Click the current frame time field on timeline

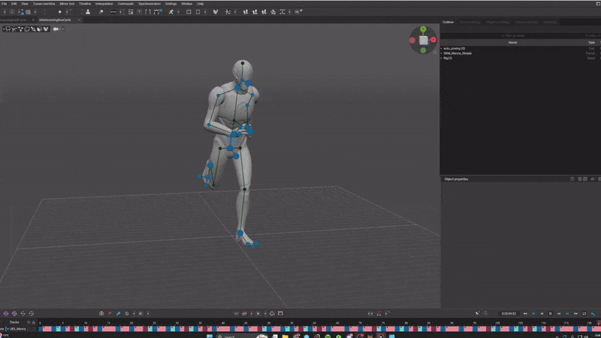[x=509, y=313]
